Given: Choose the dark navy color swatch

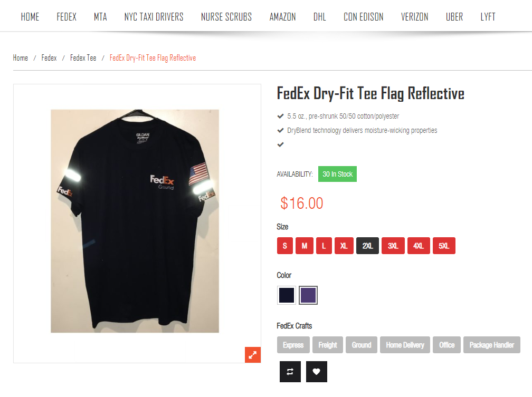Looking at the screenshot, I should click(287, 295).
